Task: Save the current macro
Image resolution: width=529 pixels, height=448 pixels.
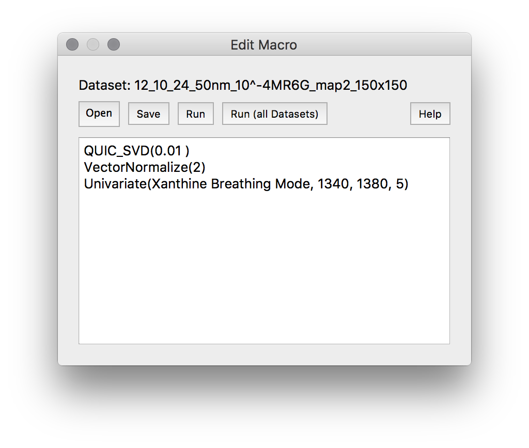Action: pyautogui.click(x=148, y=114)
